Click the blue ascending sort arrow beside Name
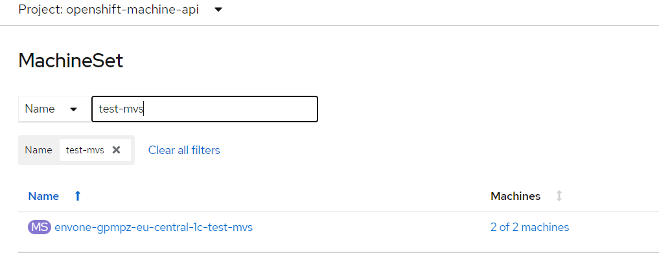659x264 pixels. pyautogui.click(x=77, y=196)
